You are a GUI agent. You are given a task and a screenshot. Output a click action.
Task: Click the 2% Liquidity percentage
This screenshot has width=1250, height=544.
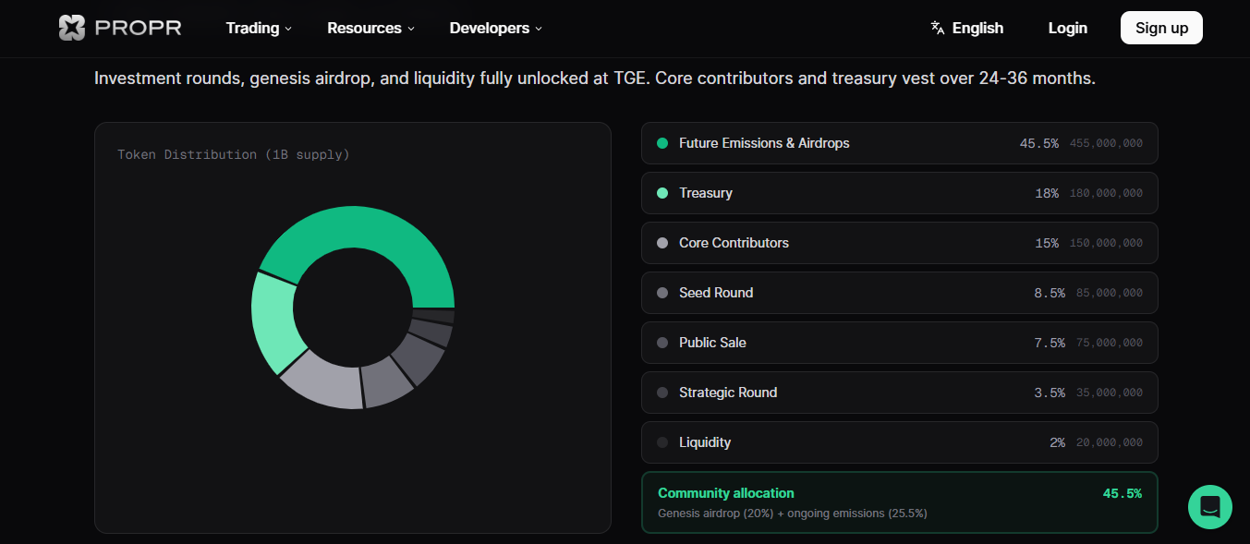(1057, 442)
